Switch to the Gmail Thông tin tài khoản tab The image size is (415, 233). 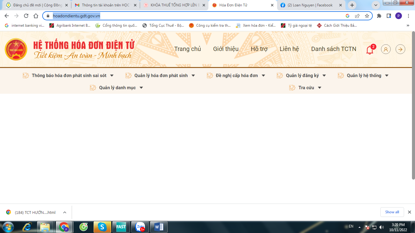[x=105, y=5]
